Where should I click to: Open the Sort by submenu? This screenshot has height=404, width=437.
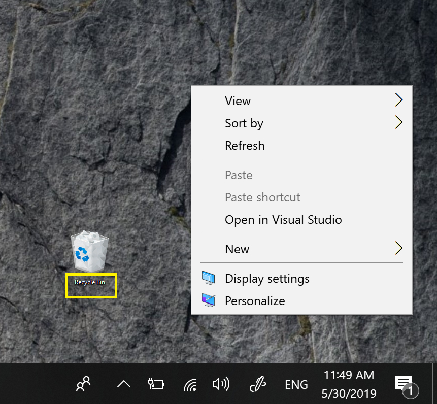tap(301, 123)
